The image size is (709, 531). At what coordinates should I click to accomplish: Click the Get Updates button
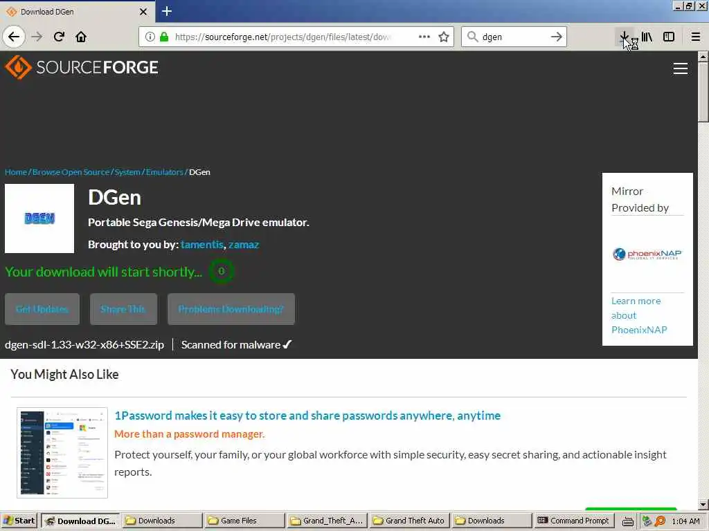tap(42, 309)
